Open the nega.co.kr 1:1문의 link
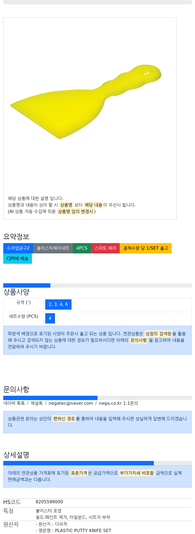 118,403
